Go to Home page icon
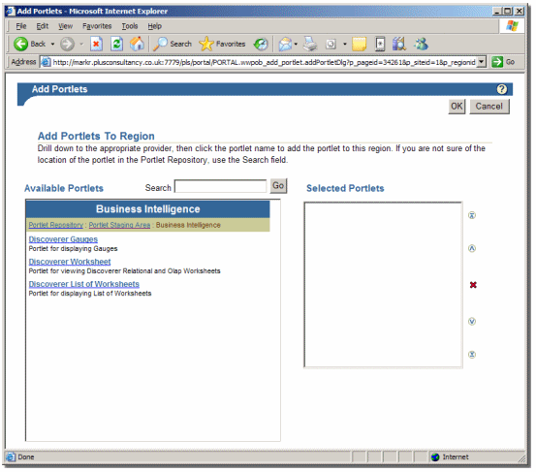Viewport: 536px width, 472px height. click(x=137, y=44)
